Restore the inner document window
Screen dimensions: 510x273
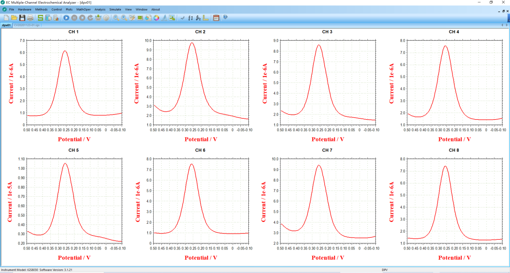[503, 11]
